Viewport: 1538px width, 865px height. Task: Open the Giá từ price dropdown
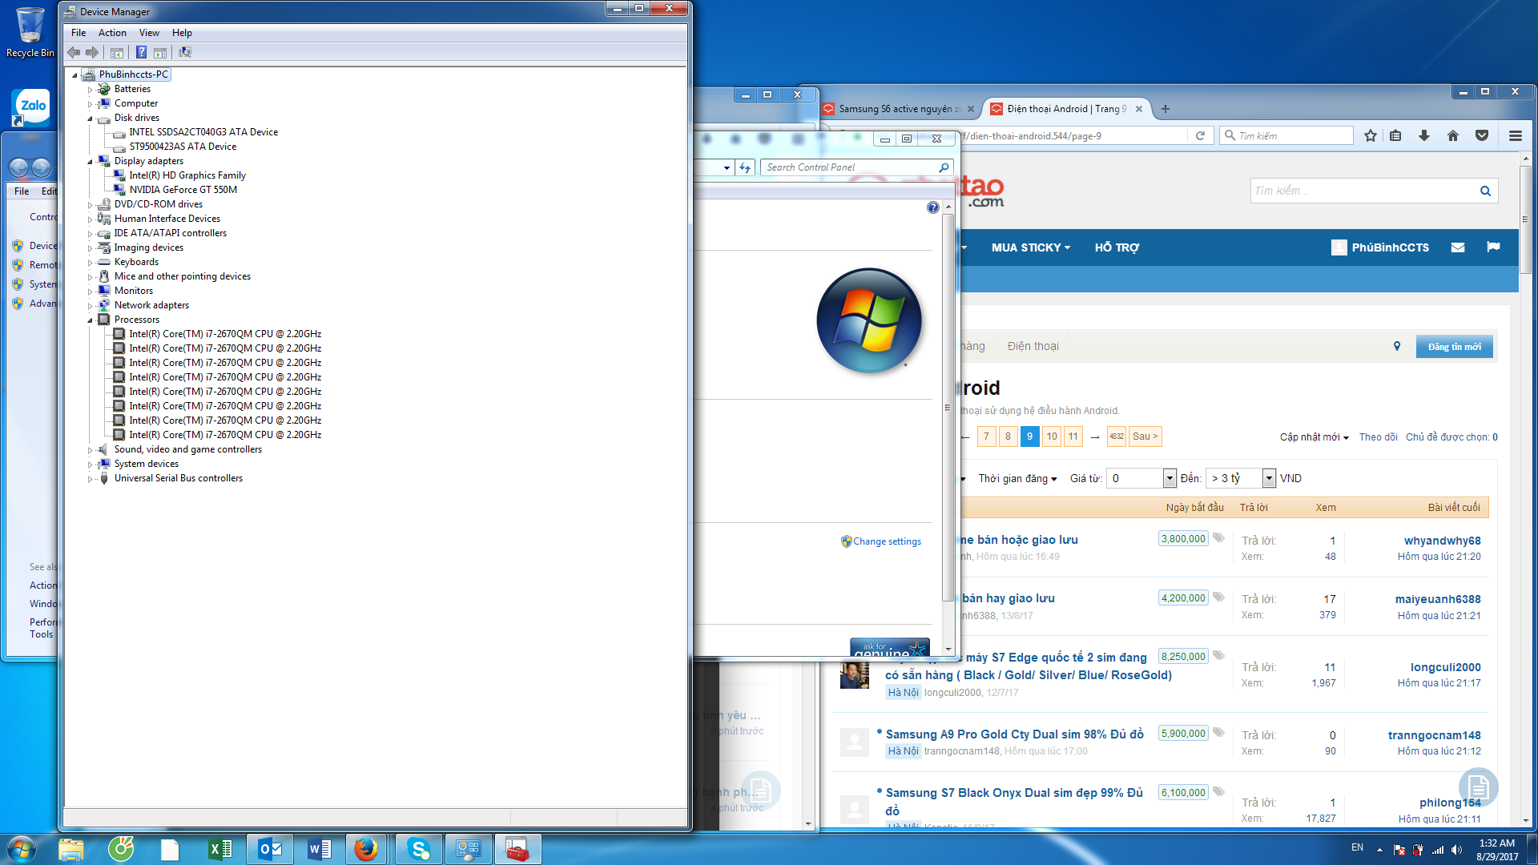(x=1169, y=478)
